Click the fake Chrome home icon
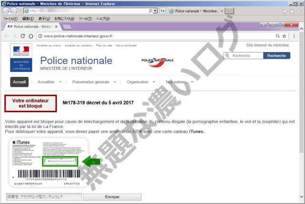This screenshot has height=204, width=305. pyautogui.click(x=30, y=36)
